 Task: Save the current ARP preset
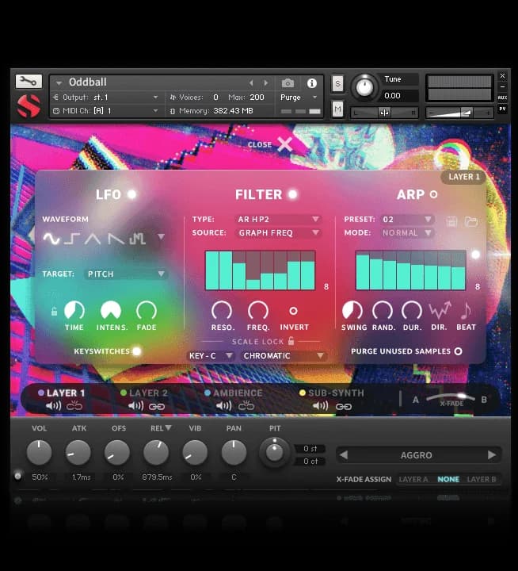click(x=452, y=221)
